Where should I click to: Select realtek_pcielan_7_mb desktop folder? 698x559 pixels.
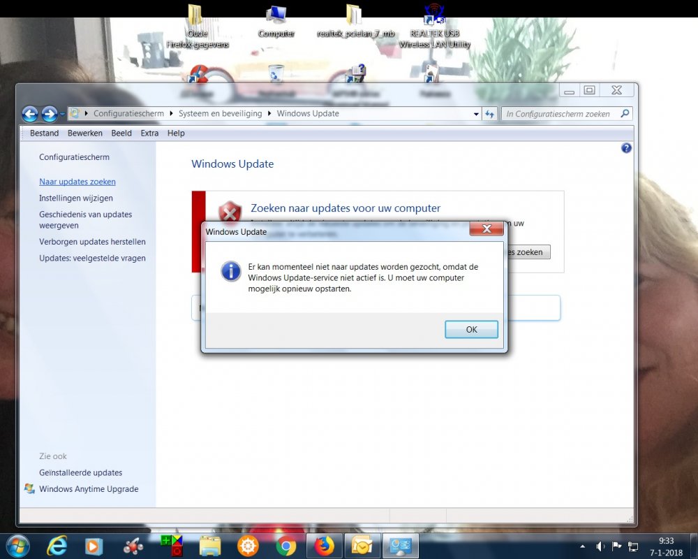coord(355,22)
